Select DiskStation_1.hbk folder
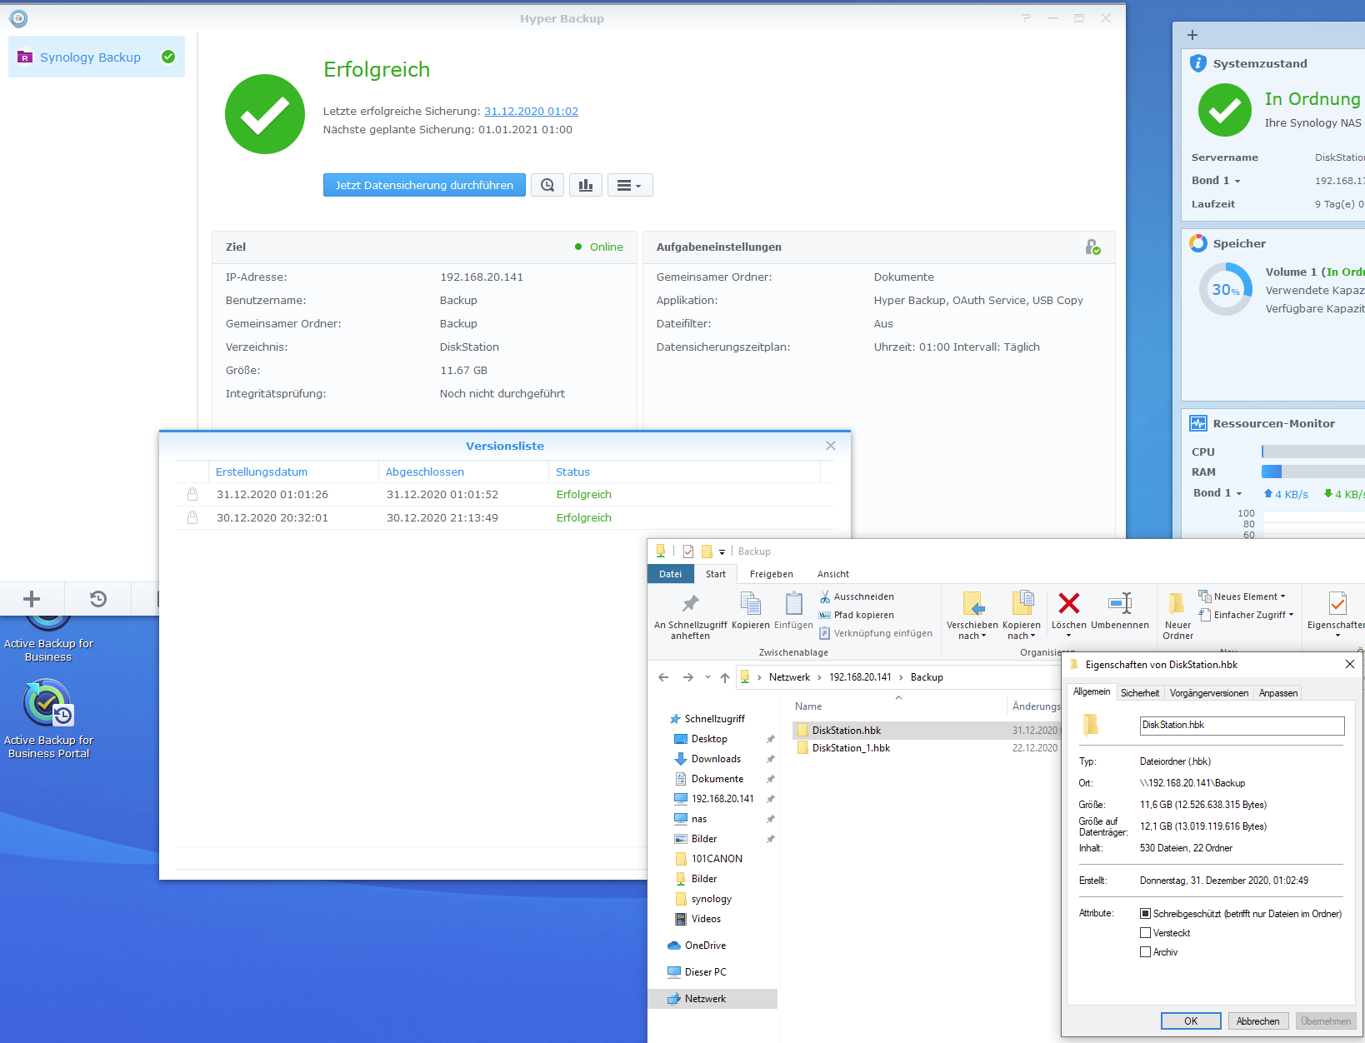The width and height of the screenshot is (1365, 1043). [851, 748]
